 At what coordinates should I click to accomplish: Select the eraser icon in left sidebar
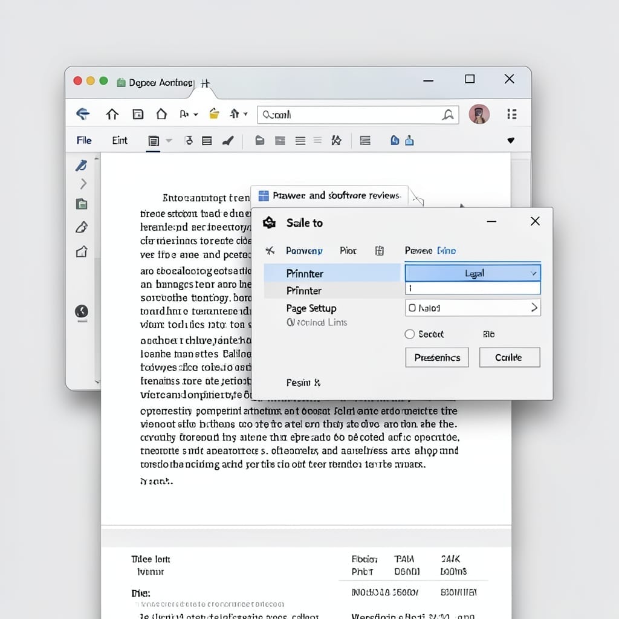[82, 227]
